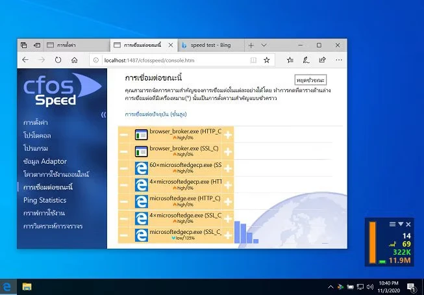Go to the browser home page icon

75,60
